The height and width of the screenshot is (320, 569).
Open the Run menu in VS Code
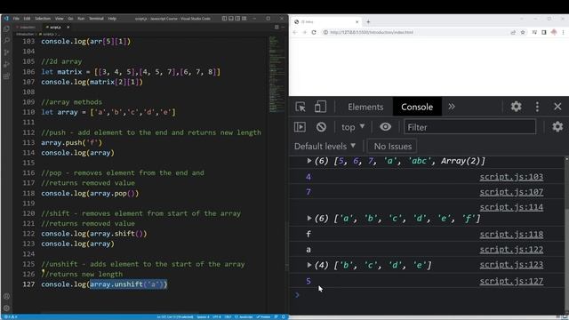[81, 18]
